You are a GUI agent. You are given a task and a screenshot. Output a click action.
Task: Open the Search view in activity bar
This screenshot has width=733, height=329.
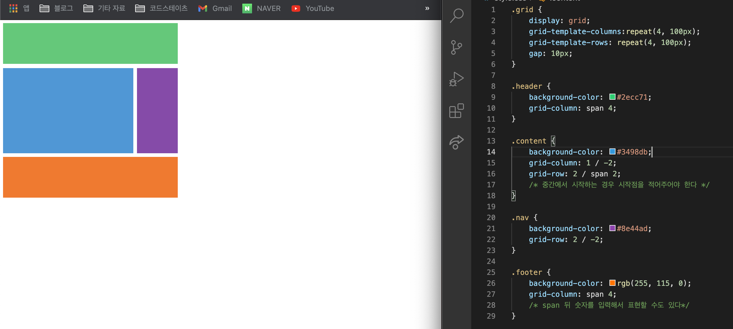pyautogui.click(x=456, y=16)
